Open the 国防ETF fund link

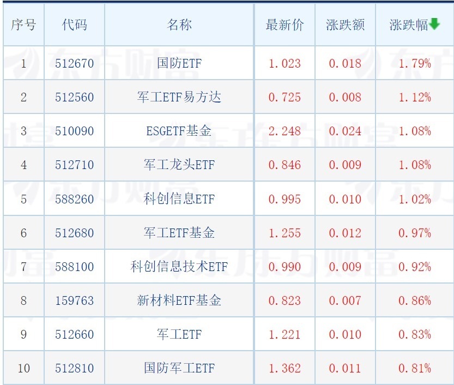pos(179,63)
